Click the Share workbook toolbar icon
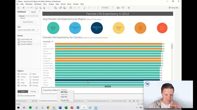Image resolution: width=197 pixels, height=110 pixels. click(129, 8)
